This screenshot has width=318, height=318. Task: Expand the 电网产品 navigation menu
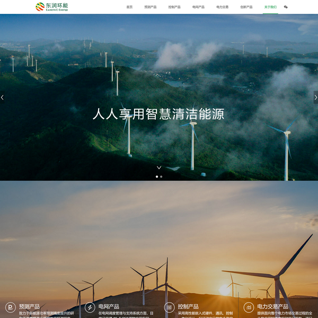point(198,7)
